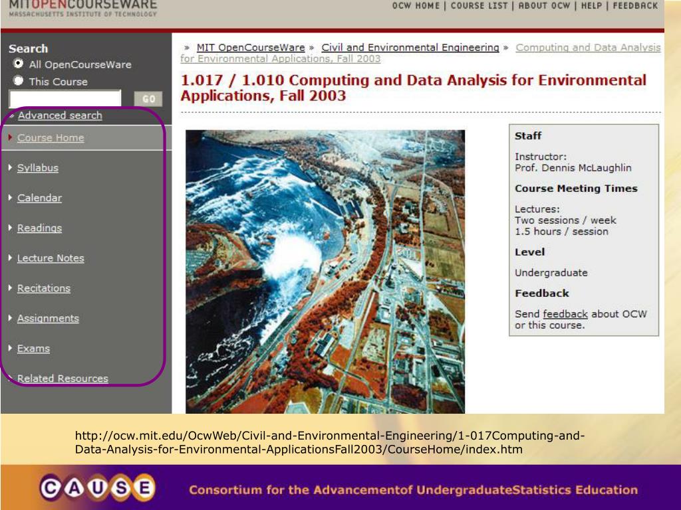Viewport: 681px width, 510px height.
Task: Open the Advanced search link
Action: point(60,116)
